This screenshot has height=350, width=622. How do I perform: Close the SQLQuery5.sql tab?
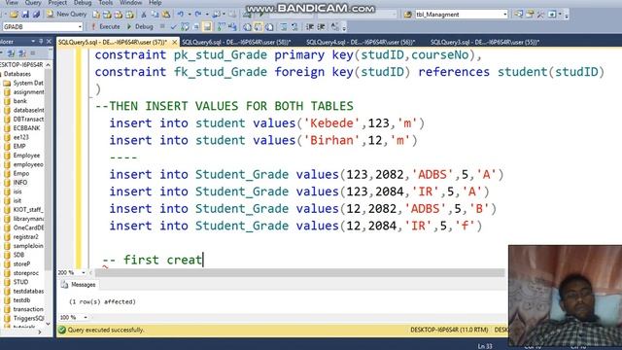(x=175, y=42)
